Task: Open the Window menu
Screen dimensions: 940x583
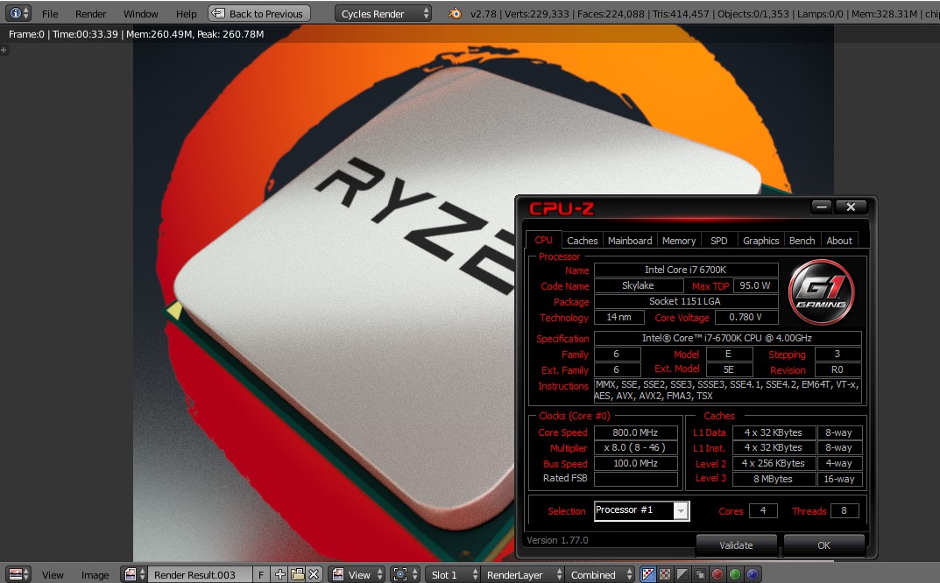Action: click(141, 14)
